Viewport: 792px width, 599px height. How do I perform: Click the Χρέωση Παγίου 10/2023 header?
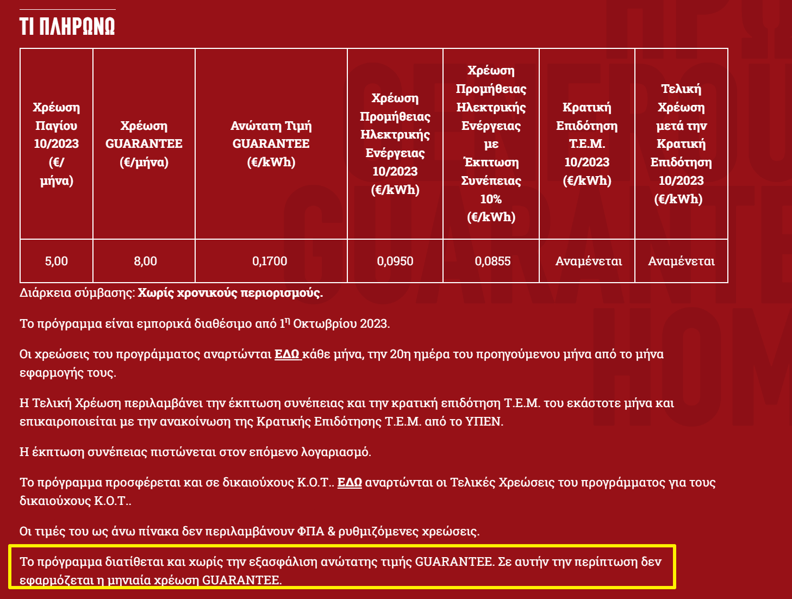[x=57, y=144]
